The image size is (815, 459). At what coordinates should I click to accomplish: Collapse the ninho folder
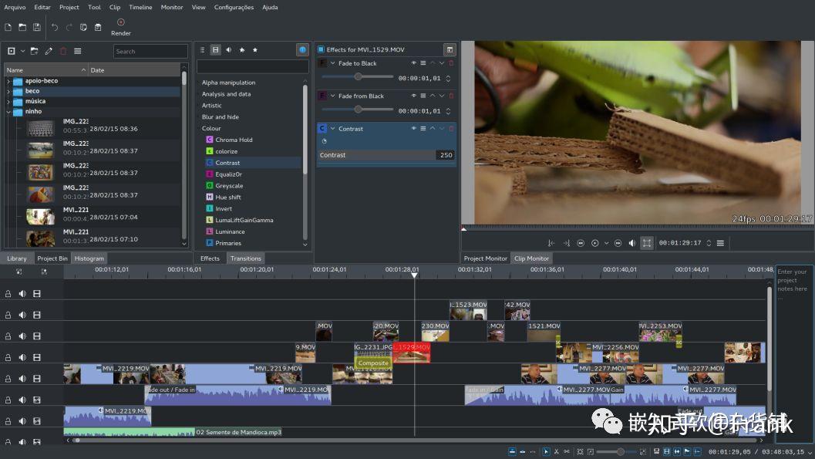pos(8,112)
